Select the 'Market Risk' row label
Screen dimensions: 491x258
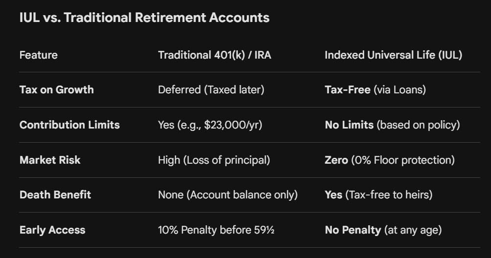tap(50, 160)
